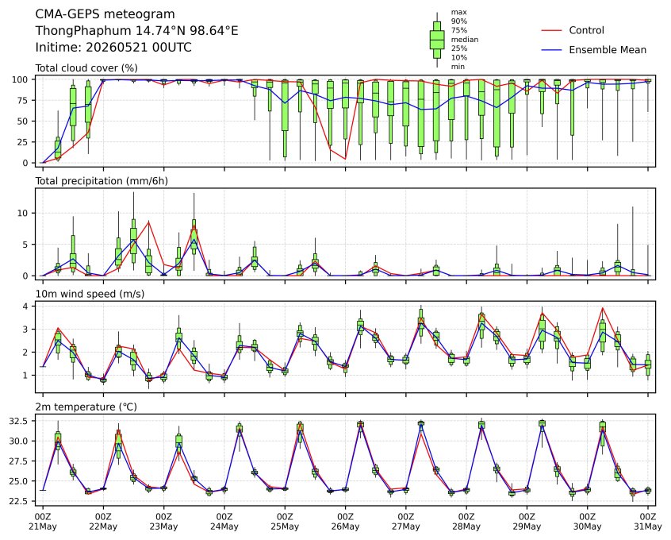Click the 32.5 temperature axis tick label

18,422
